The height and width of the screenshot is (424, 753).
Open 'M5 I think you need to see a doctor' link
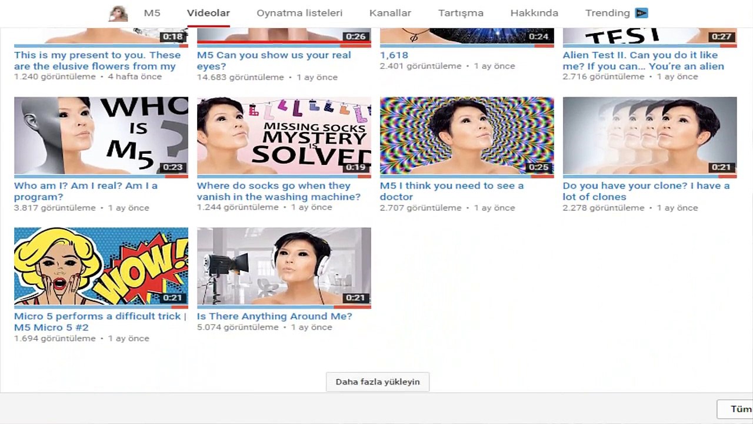tap(452, 191)
